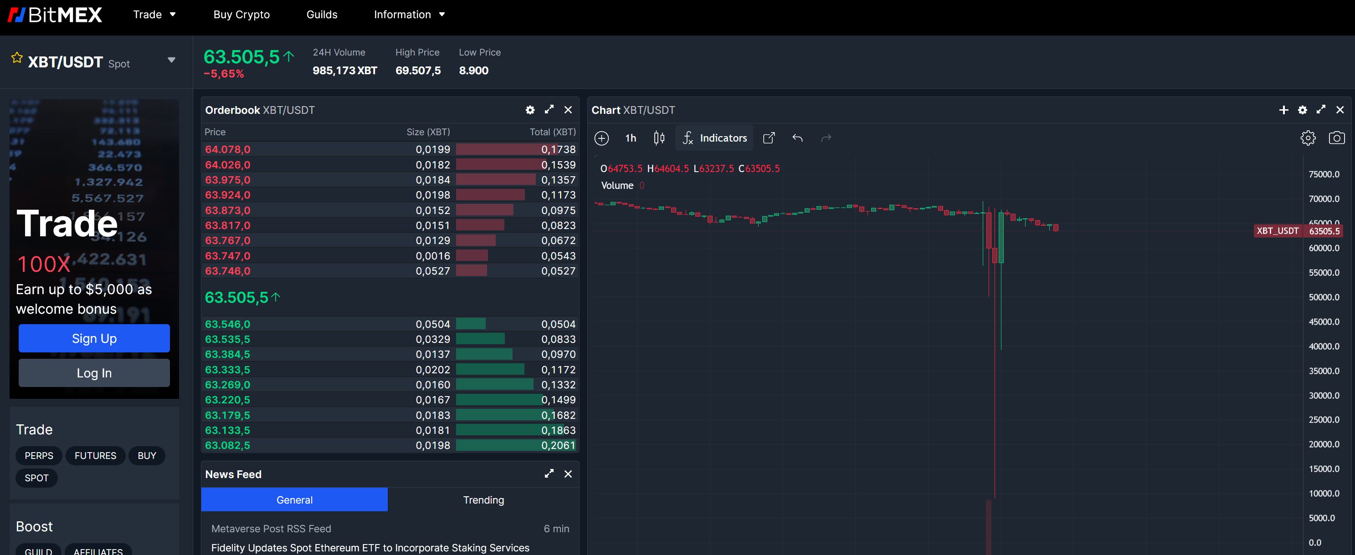Screen dimensions: 1355x555
Task: Select the ask price 63.873,0 row
Action: click(390, 210)
